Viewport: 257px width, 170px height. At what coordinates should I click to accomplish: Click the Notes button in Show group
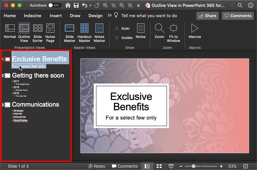[141, 31]
